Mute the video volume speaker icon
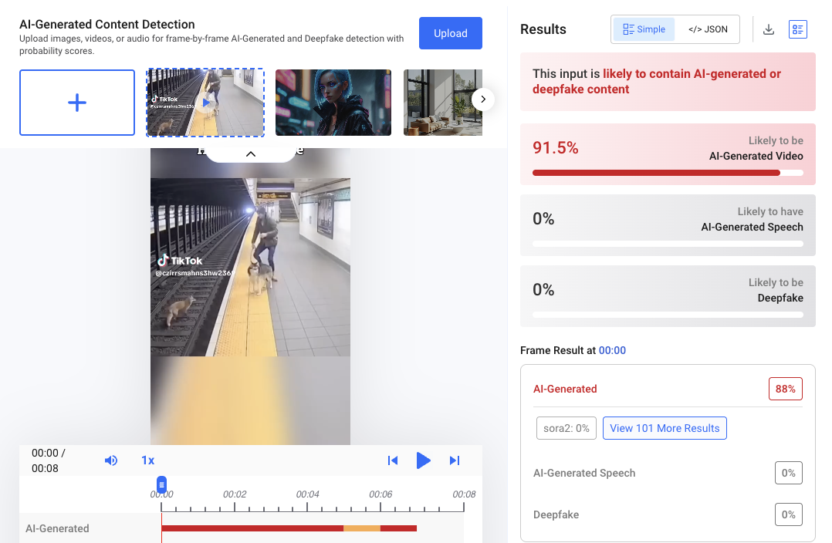Viewport: 832px width, 543px height. (x=111, y=460)
